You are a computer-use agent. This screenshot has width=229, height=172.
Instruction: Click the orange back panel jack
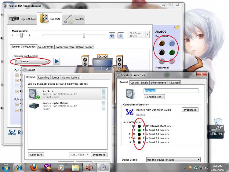pos(162,43)
